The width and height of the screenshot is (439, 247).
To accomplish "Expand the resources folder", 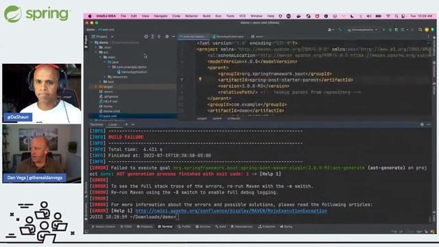I will (105, 77).
